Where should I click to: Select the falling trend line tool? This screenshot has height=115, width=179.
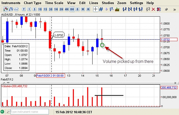coord(130,9)
